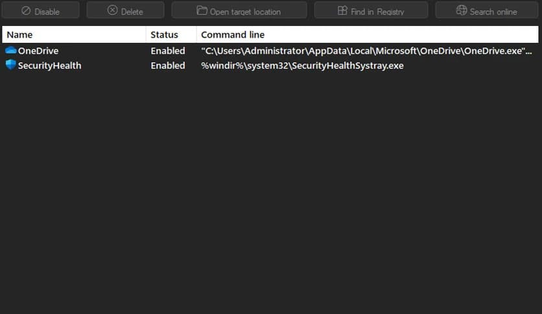Screen dimensions: 542x314
Task: Click the Enabled status of SecurityHealth
Action: click(x=168, y=66)
